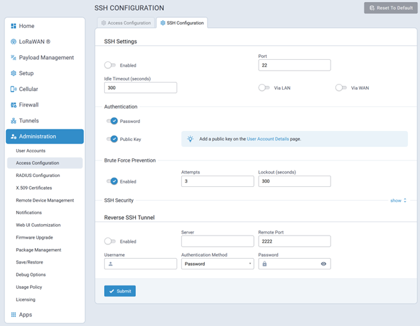This screenshot has width=420, height=326.
Task: Click the Apps grid icon
Action: click(x=13, y=315)
